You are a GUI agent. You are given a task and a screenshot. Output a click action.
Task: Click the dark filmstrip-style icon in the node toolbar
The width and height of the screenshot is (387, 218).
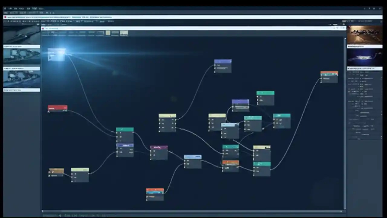click(x=115, y=33)
